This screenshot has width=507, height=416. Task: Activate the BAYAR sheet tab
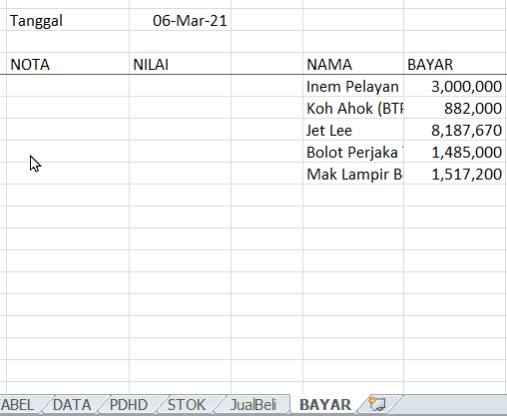pos(325,405)
